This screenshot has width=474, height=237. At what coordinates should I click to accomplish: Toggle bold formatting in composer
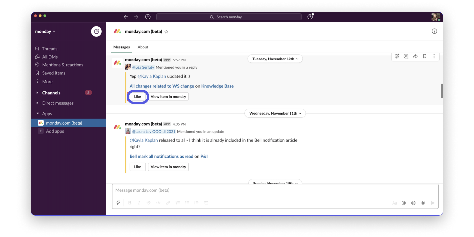tap(130, 203)
